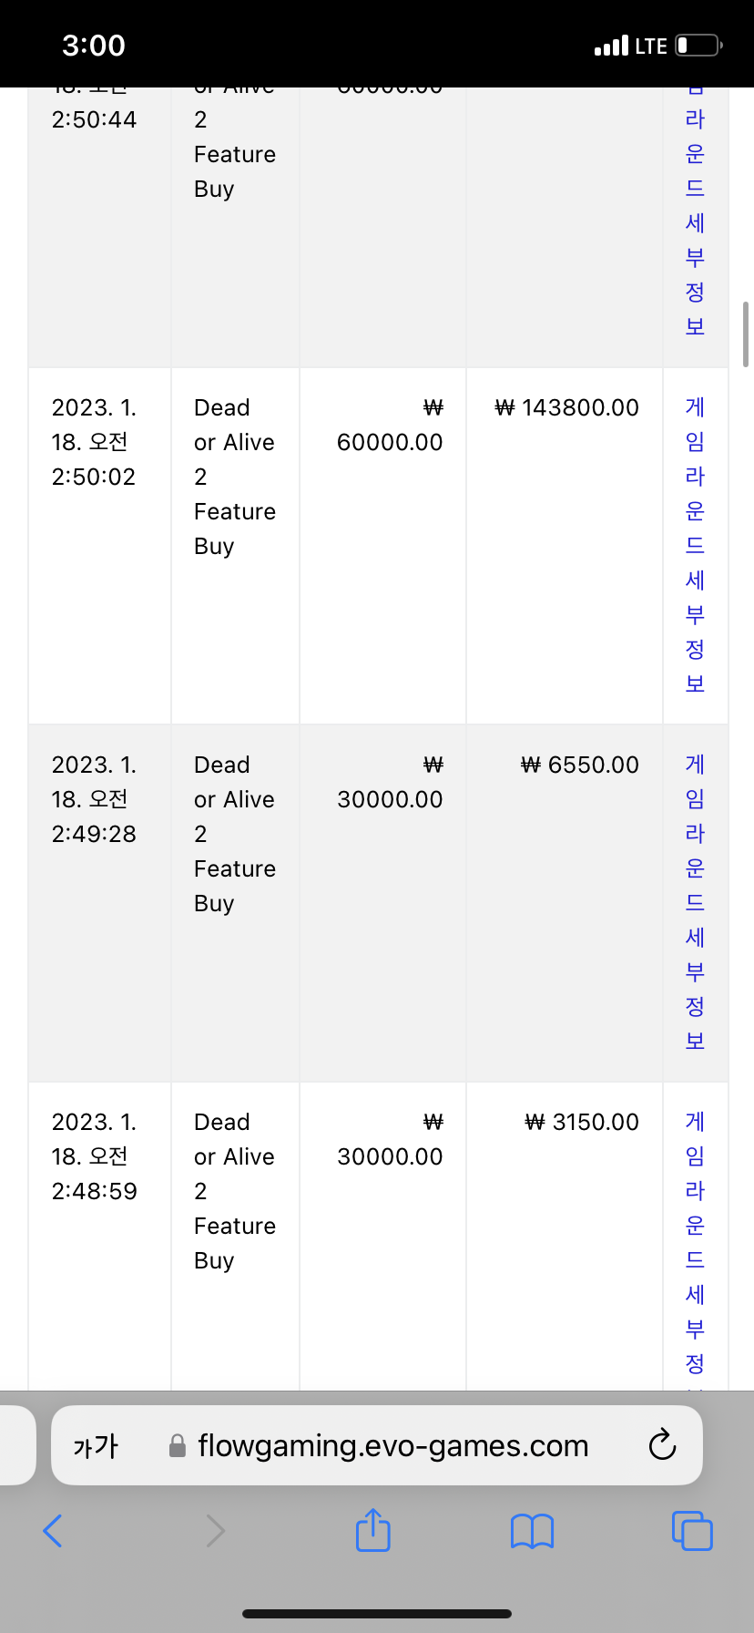This screenshot has height=1633, width=754.
Task: Tap the battery icon in status bar
Action: tap(698, 46)
